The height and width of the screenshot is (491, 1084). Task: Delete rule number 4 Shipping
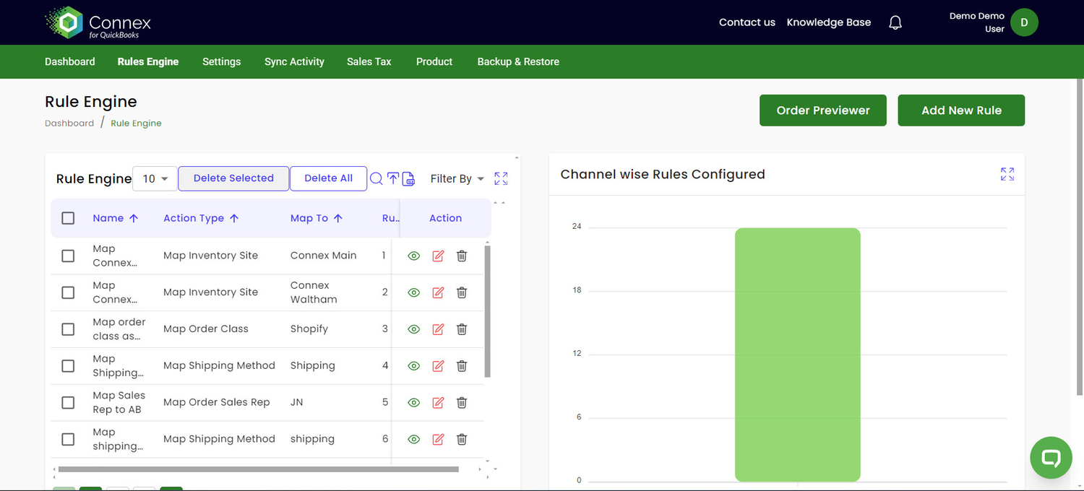(x=462, y=366)
